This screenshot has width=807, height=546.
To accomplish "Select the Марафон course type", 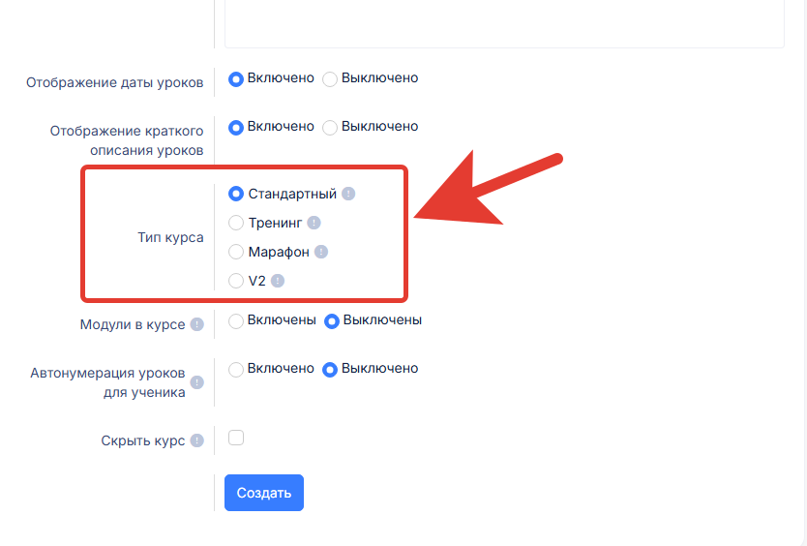I will point(236,252).
